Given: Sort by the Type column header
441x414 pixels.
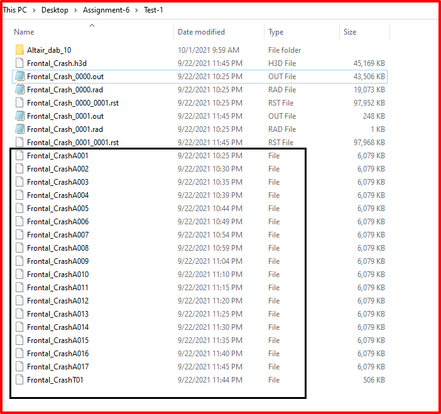Looking at the screenshot, I should pos(276,32).
